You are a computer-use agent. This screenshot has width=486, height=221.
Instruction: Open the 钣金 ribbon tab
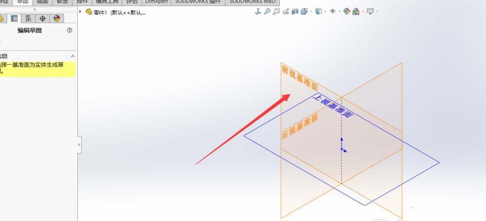[x=63, y=2]
